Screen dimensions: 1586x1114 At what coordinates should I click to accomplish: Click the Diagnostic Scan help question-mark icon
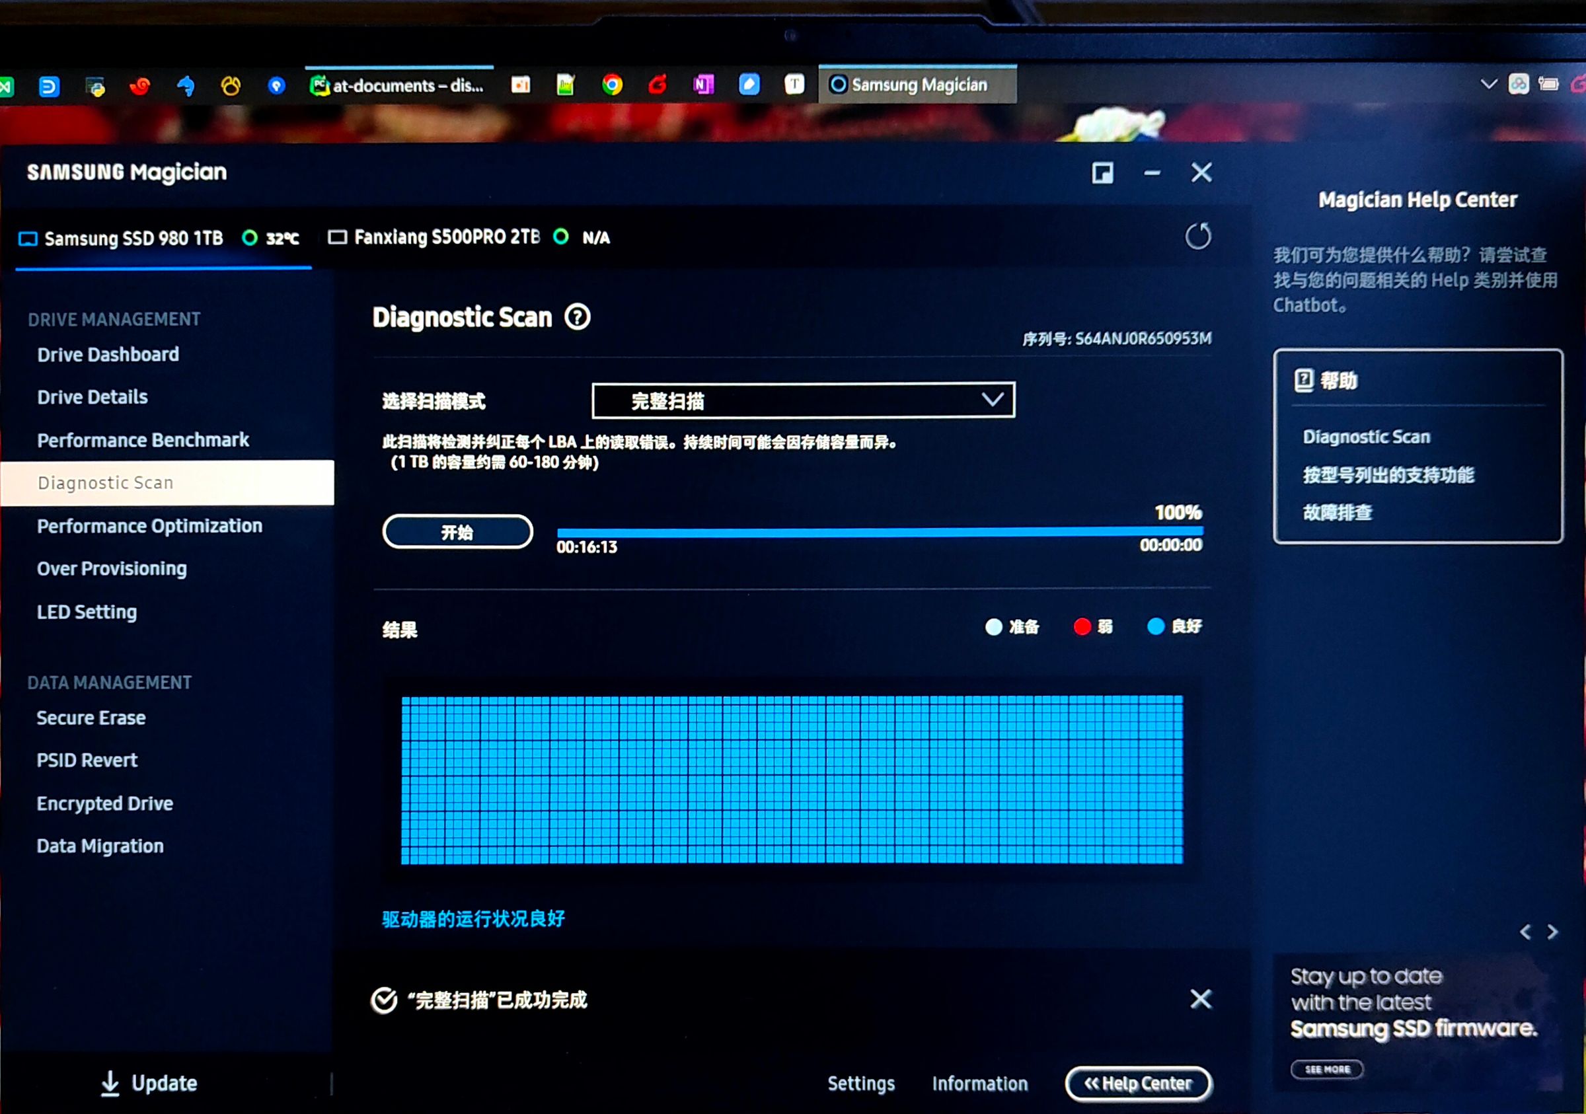578,318
